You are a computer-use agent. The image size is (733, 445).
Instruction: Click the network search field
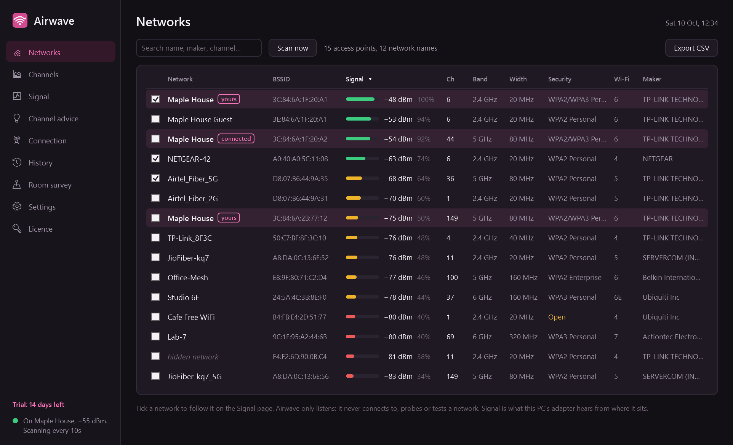click(199, 48)
